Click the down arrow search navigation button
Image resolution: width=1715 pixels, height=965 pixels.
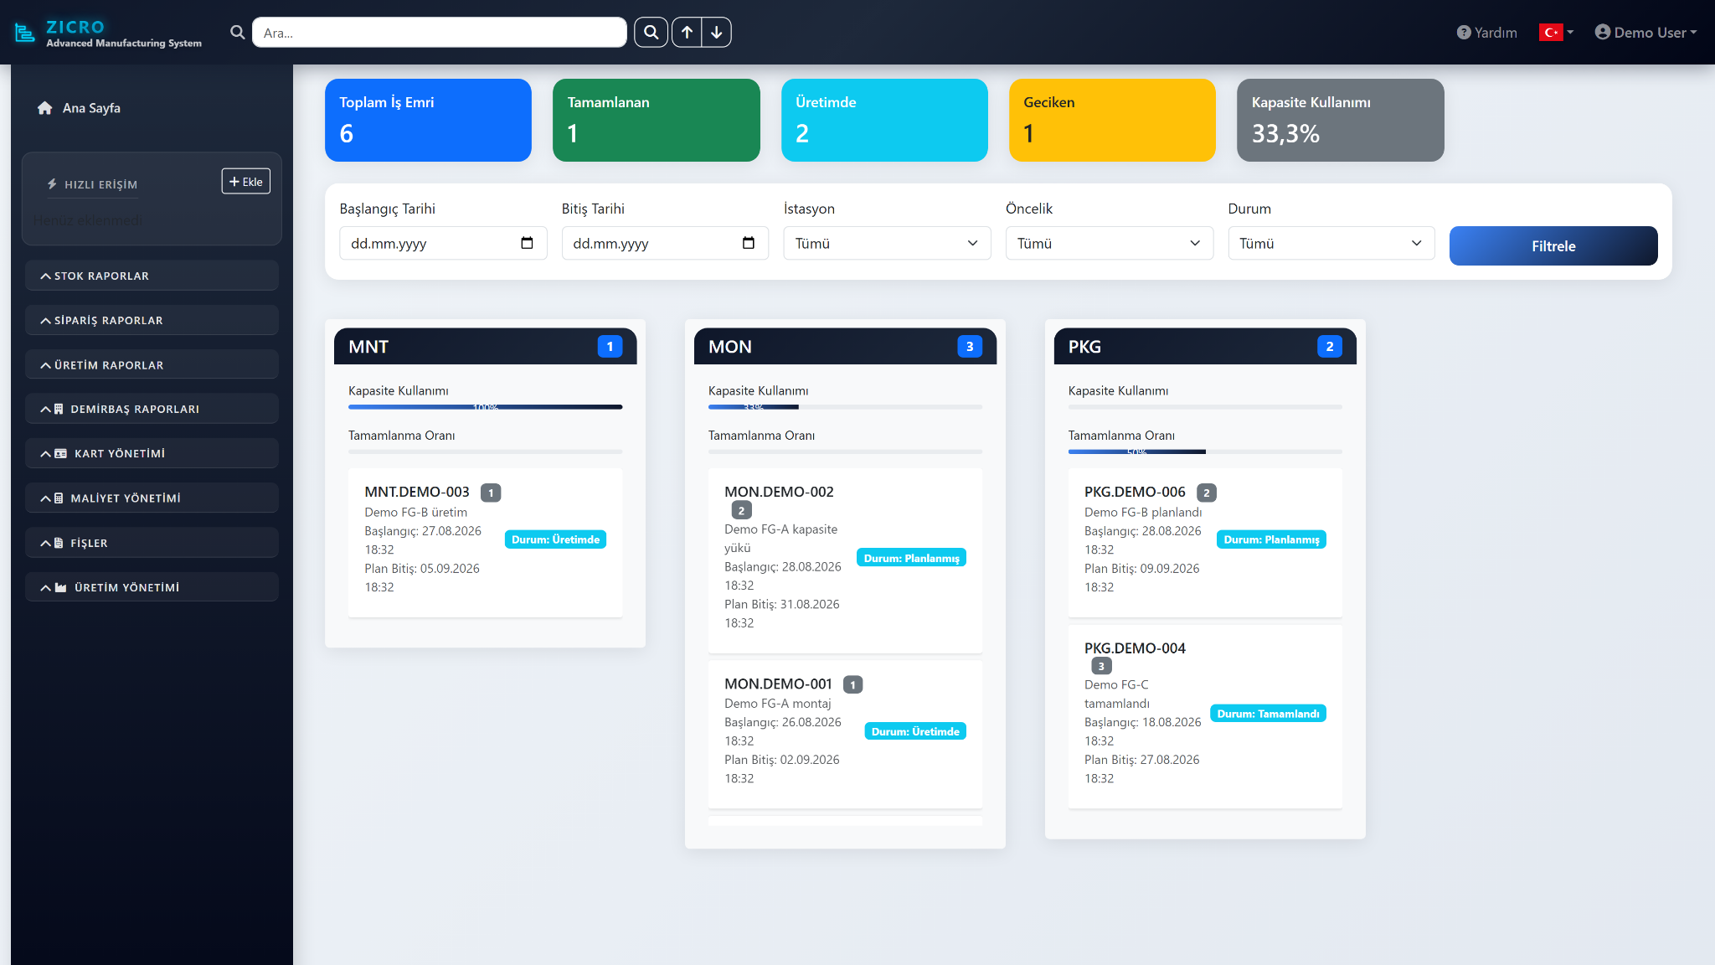716,33
